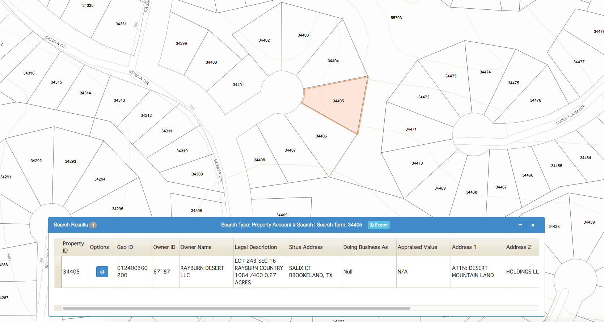Select parcel 34294 on the map
The height and width of the screenshot is (322, 604).
[x=100, y=179]
